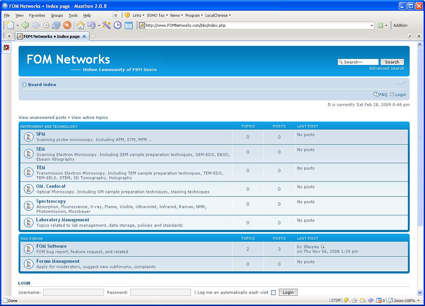Open View unanswered posts link

click(42, 118)
